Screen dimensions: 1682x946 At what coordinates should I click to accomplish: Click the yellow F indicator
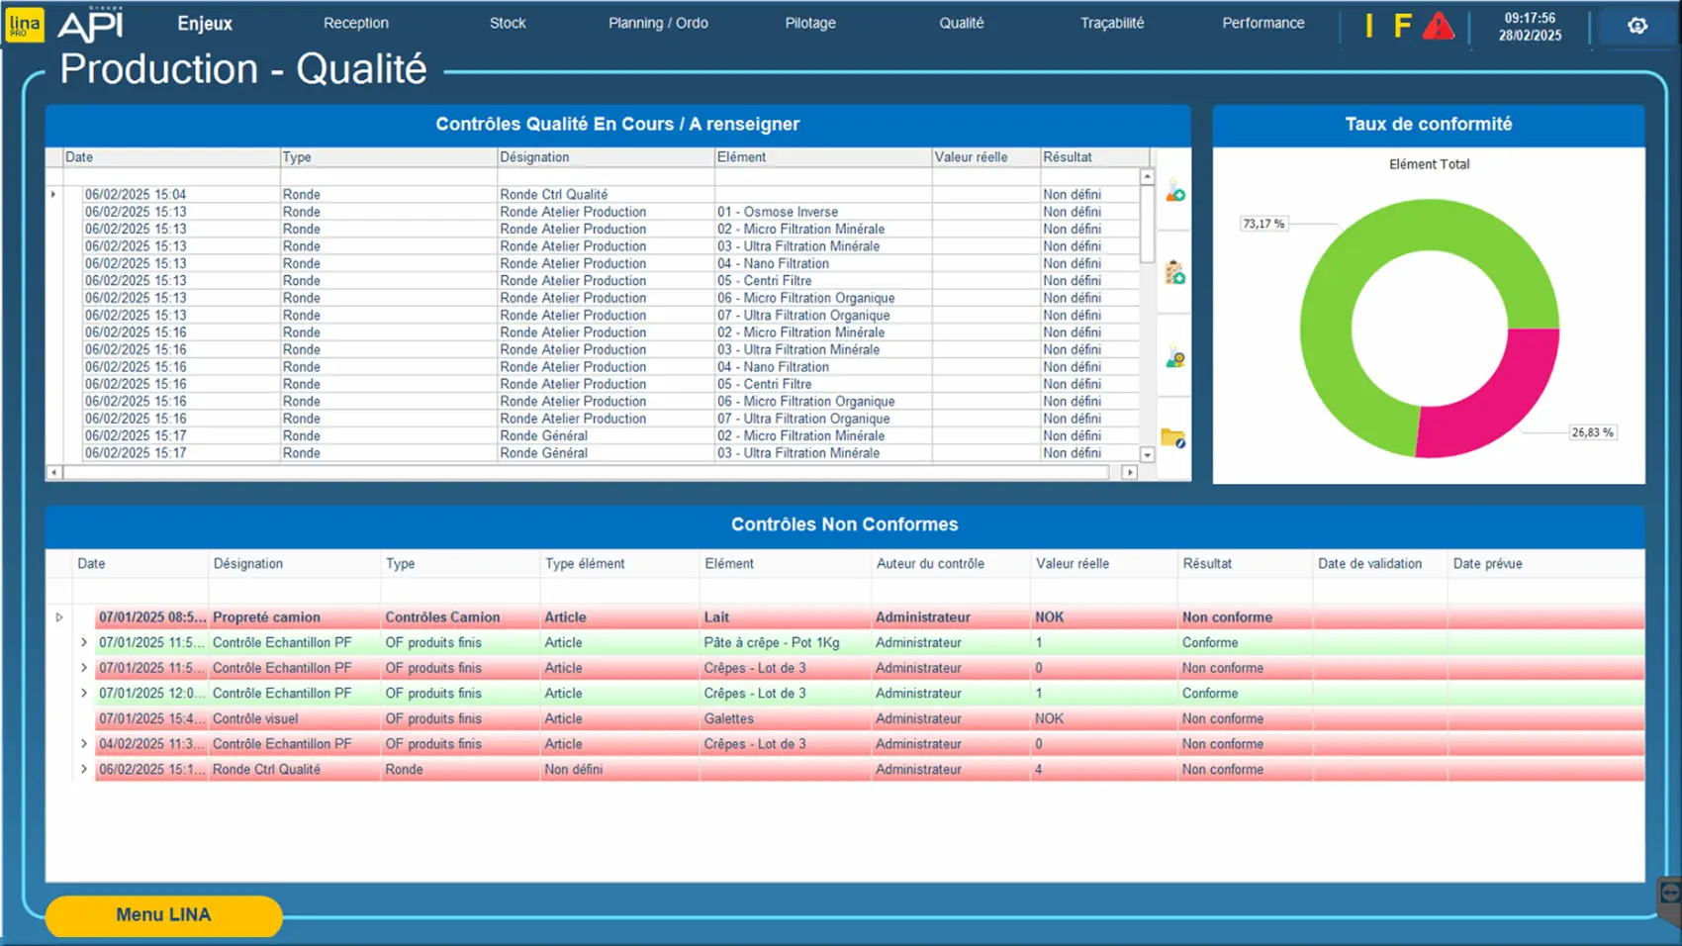tap(1402, 26)
